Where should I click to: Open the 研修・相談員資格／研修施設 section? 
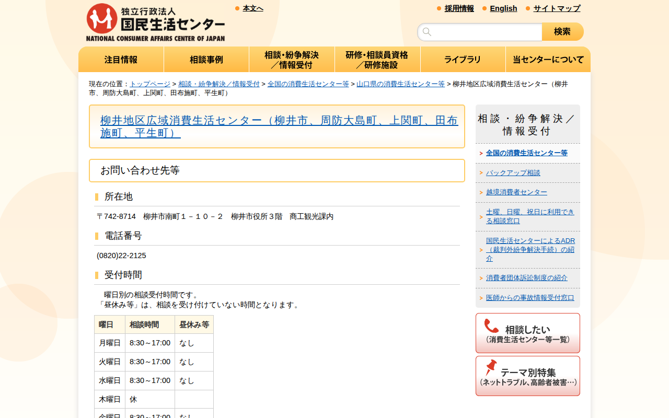(x=377, y=59)
